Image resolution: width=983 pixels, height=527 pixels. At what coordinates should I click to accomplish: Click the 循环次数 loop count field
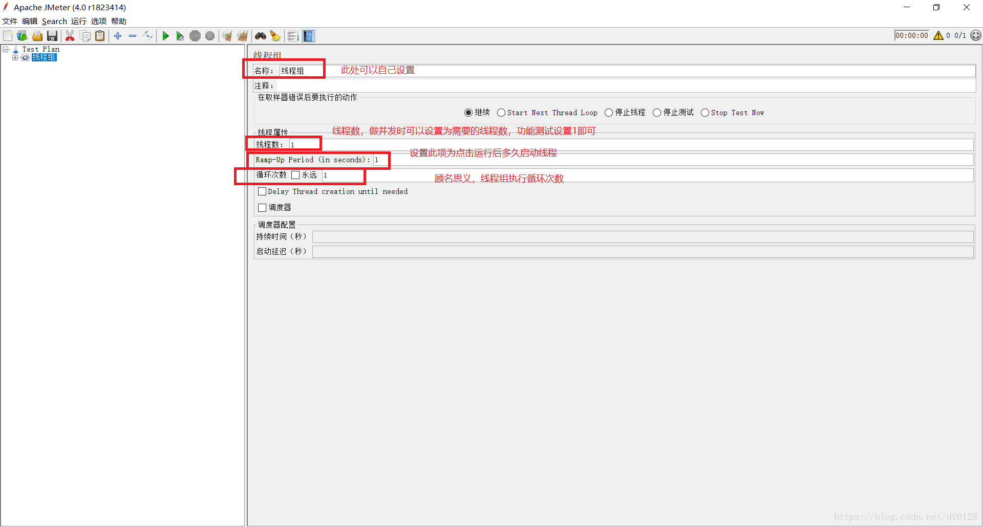coord(647,175)
